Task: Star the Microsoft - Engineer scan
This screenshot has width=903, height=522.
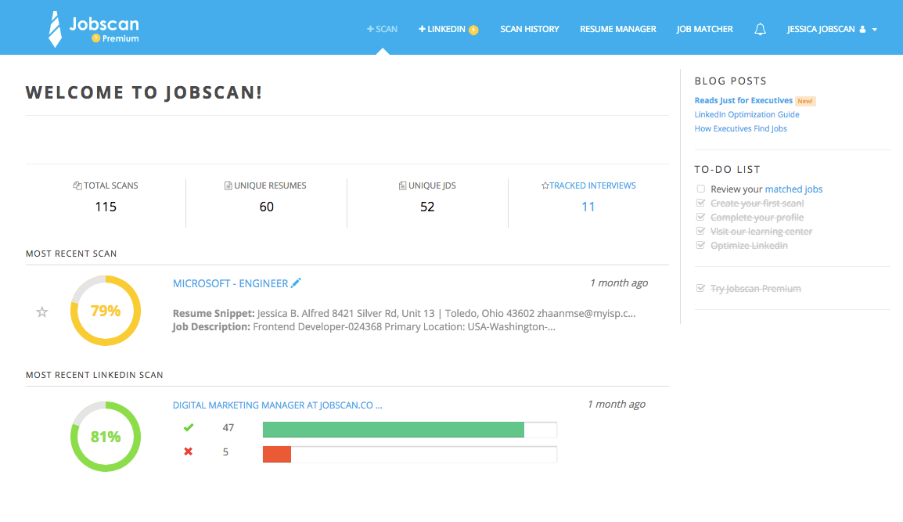Action: click(42, 311)
